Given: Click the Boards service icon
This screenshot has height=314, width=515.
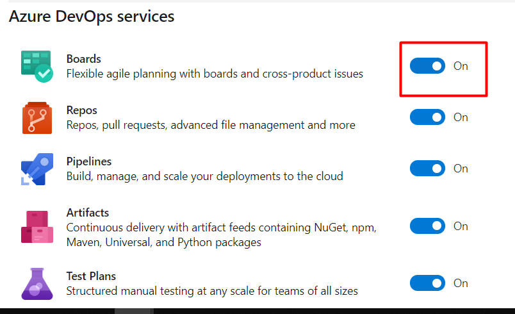Looking at the screenshot, I should pos(37,66).
